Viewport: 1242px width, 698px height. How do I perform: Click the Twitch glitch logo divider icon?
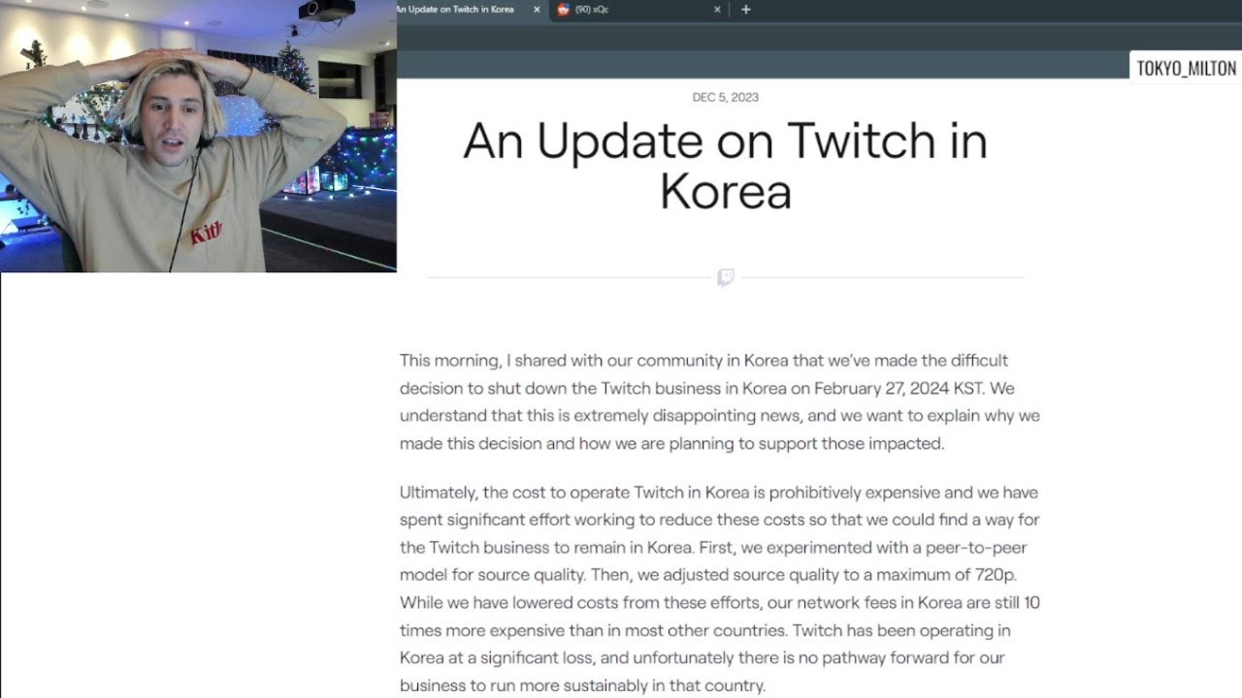[x=725, y=278]
